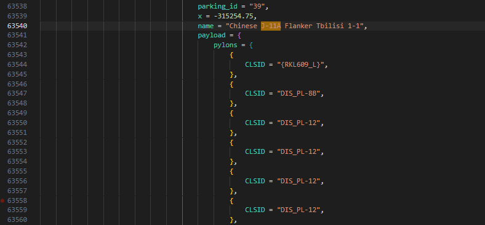Click "DIS_PL-12" on line 63553

click(x=299, y=151)
